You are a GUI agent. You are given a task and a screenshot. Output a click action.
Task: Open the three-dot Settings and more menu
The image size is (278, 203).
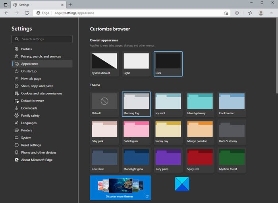tap(272, 13)
